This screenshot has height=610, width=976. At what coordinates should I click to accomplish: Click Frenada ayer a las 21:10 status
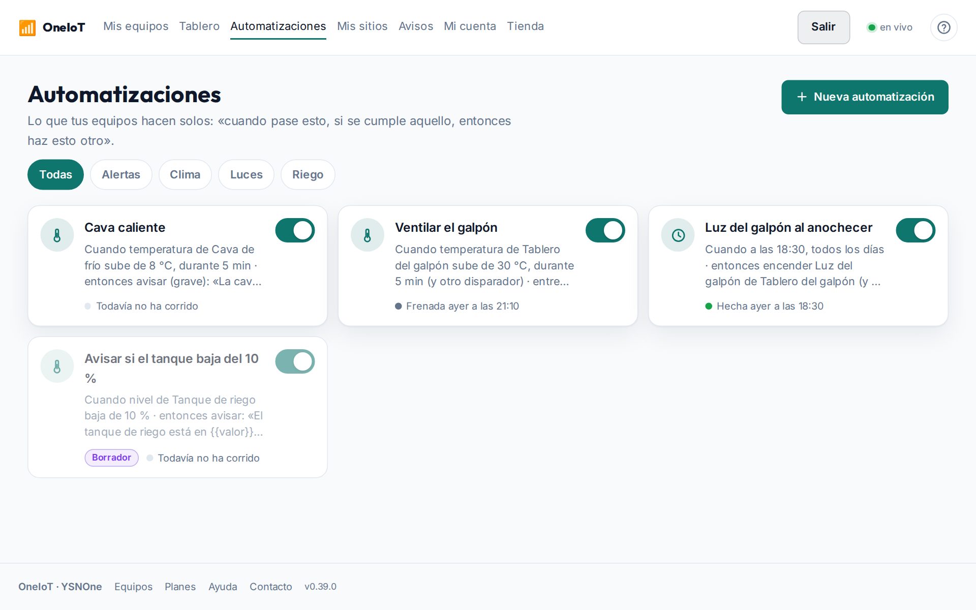tap(457, 306)
